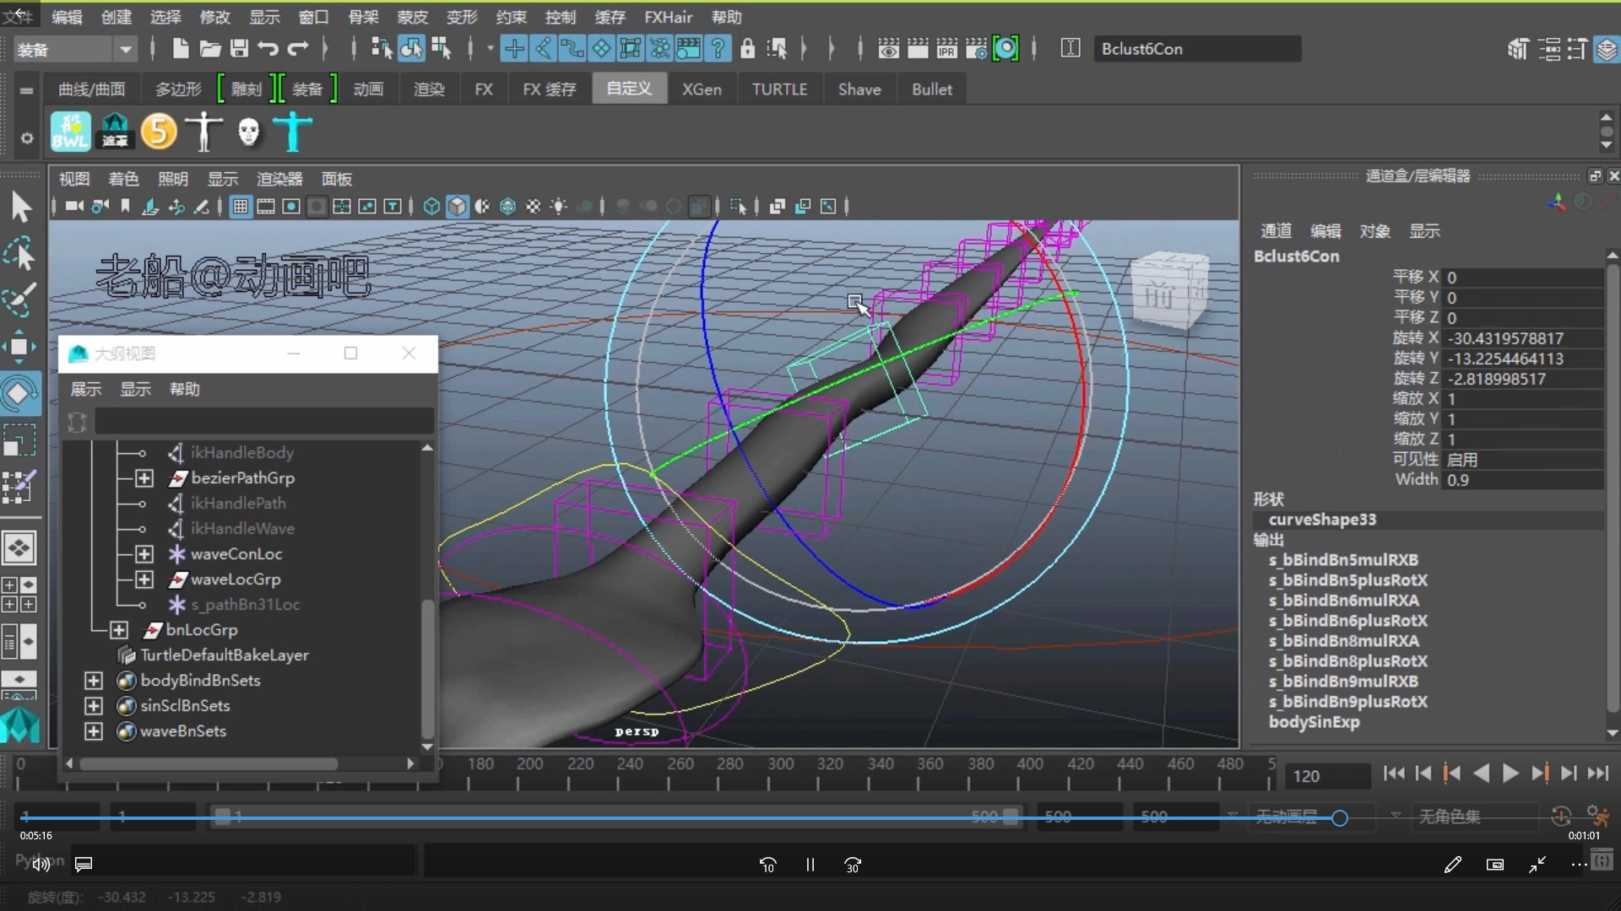Toggle smooth shade all cube icon
This screenshot has width=1621, height=911.
(457, 207)
